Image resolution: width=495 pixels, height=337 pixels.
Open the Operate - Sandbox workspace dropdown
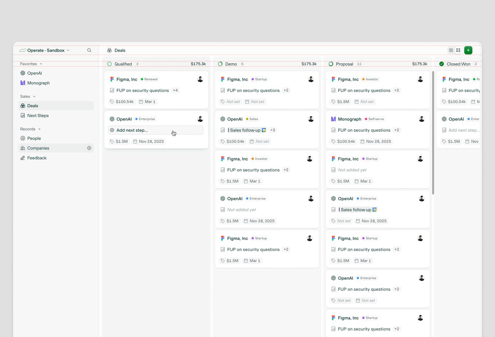tap(45, 50)
